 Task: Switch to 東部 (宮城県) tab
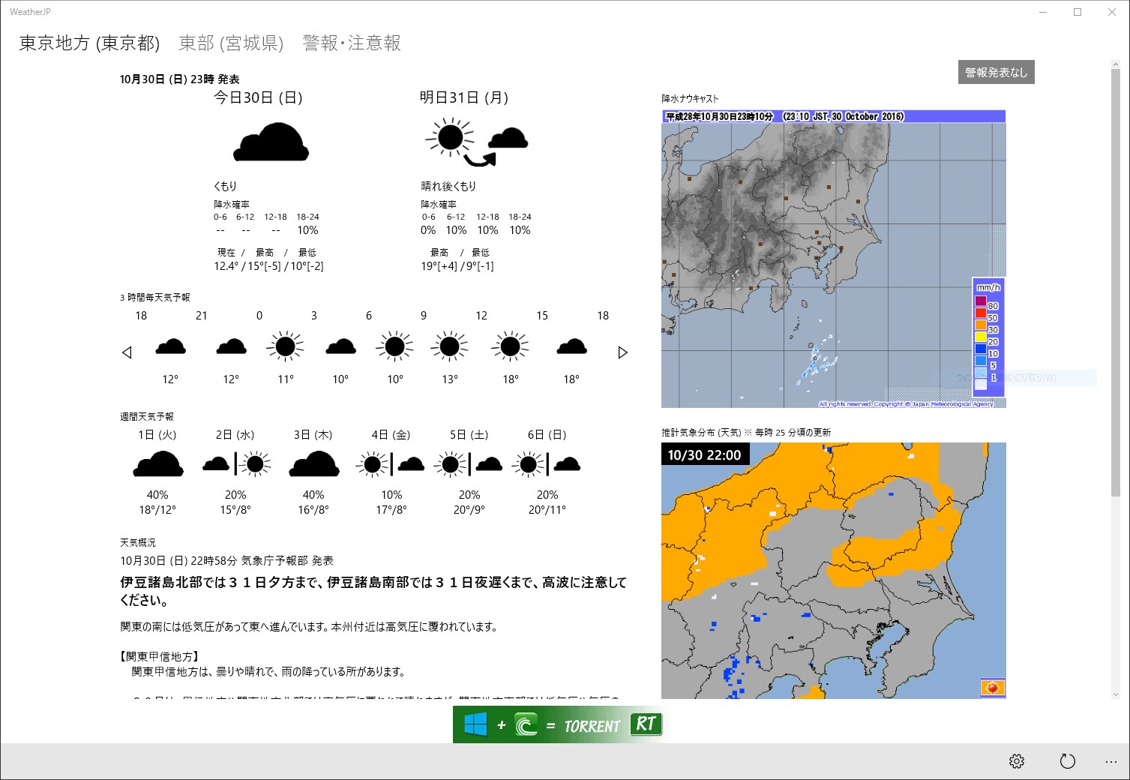(231, 43)
